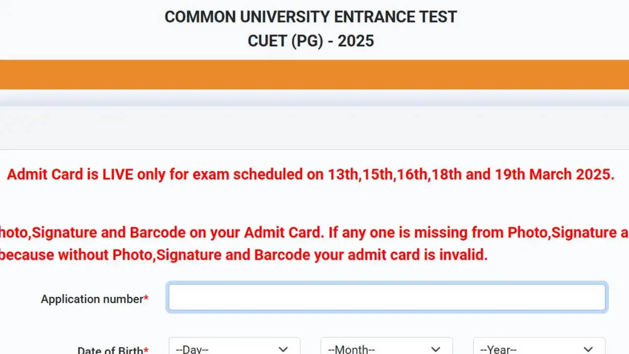Click the Application number label
This screenshot has width=629, height=354.
91,298
